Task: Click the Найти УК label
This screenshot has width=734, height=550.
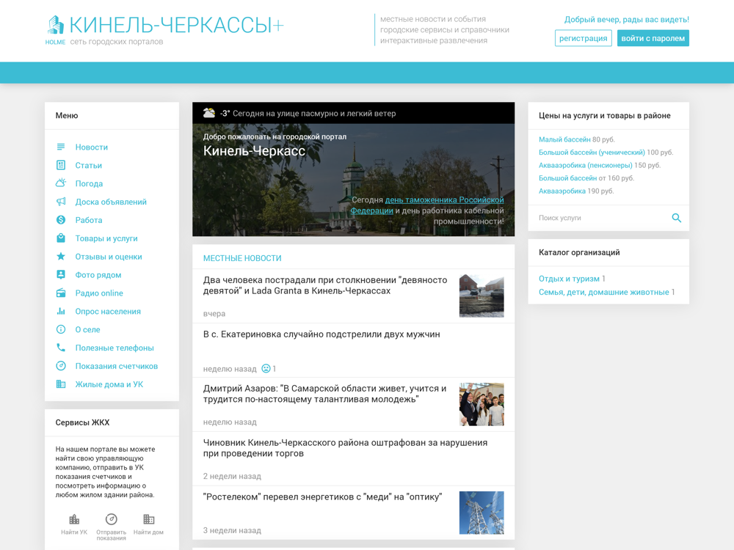Action: 74,532
